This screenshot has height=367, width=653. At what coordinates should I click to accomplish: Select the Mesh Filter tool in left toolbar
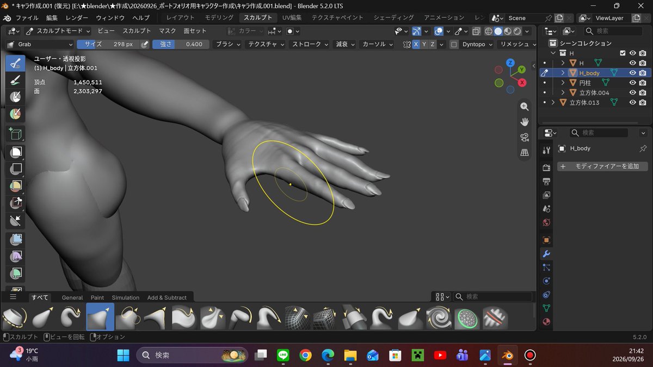15,239
